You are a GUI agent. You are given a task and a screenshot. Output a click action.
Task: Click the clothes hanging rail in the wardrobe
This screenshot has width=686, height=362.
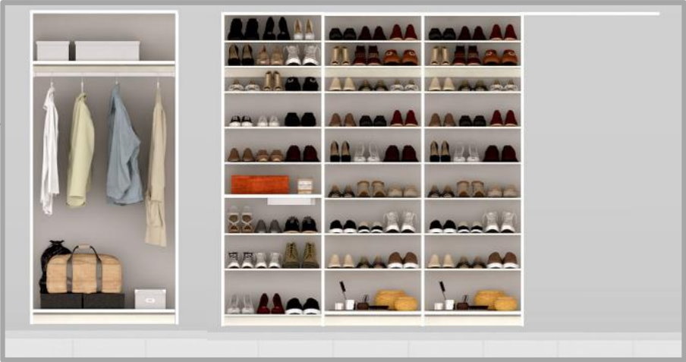click(104, 74)
